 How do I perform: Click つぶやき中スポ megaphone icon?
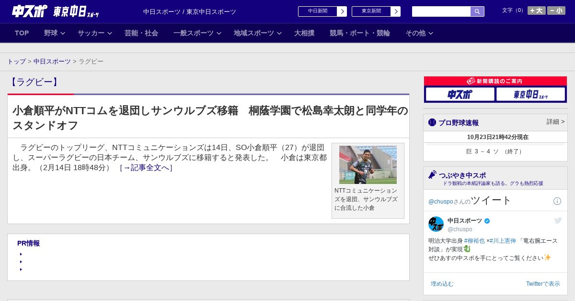click(x=432, y=175)
